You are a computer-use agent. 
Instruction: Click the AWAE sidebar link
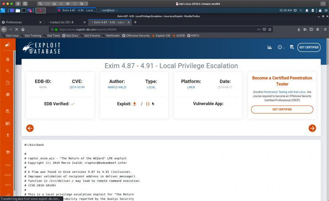(8, 175)
